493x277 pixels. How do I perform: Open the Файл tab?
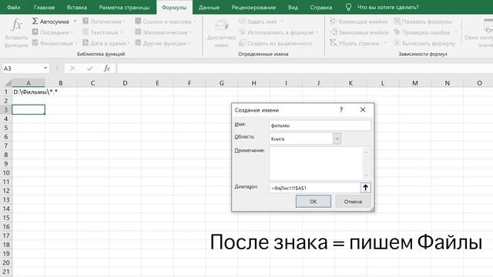[x=14, y=7]
